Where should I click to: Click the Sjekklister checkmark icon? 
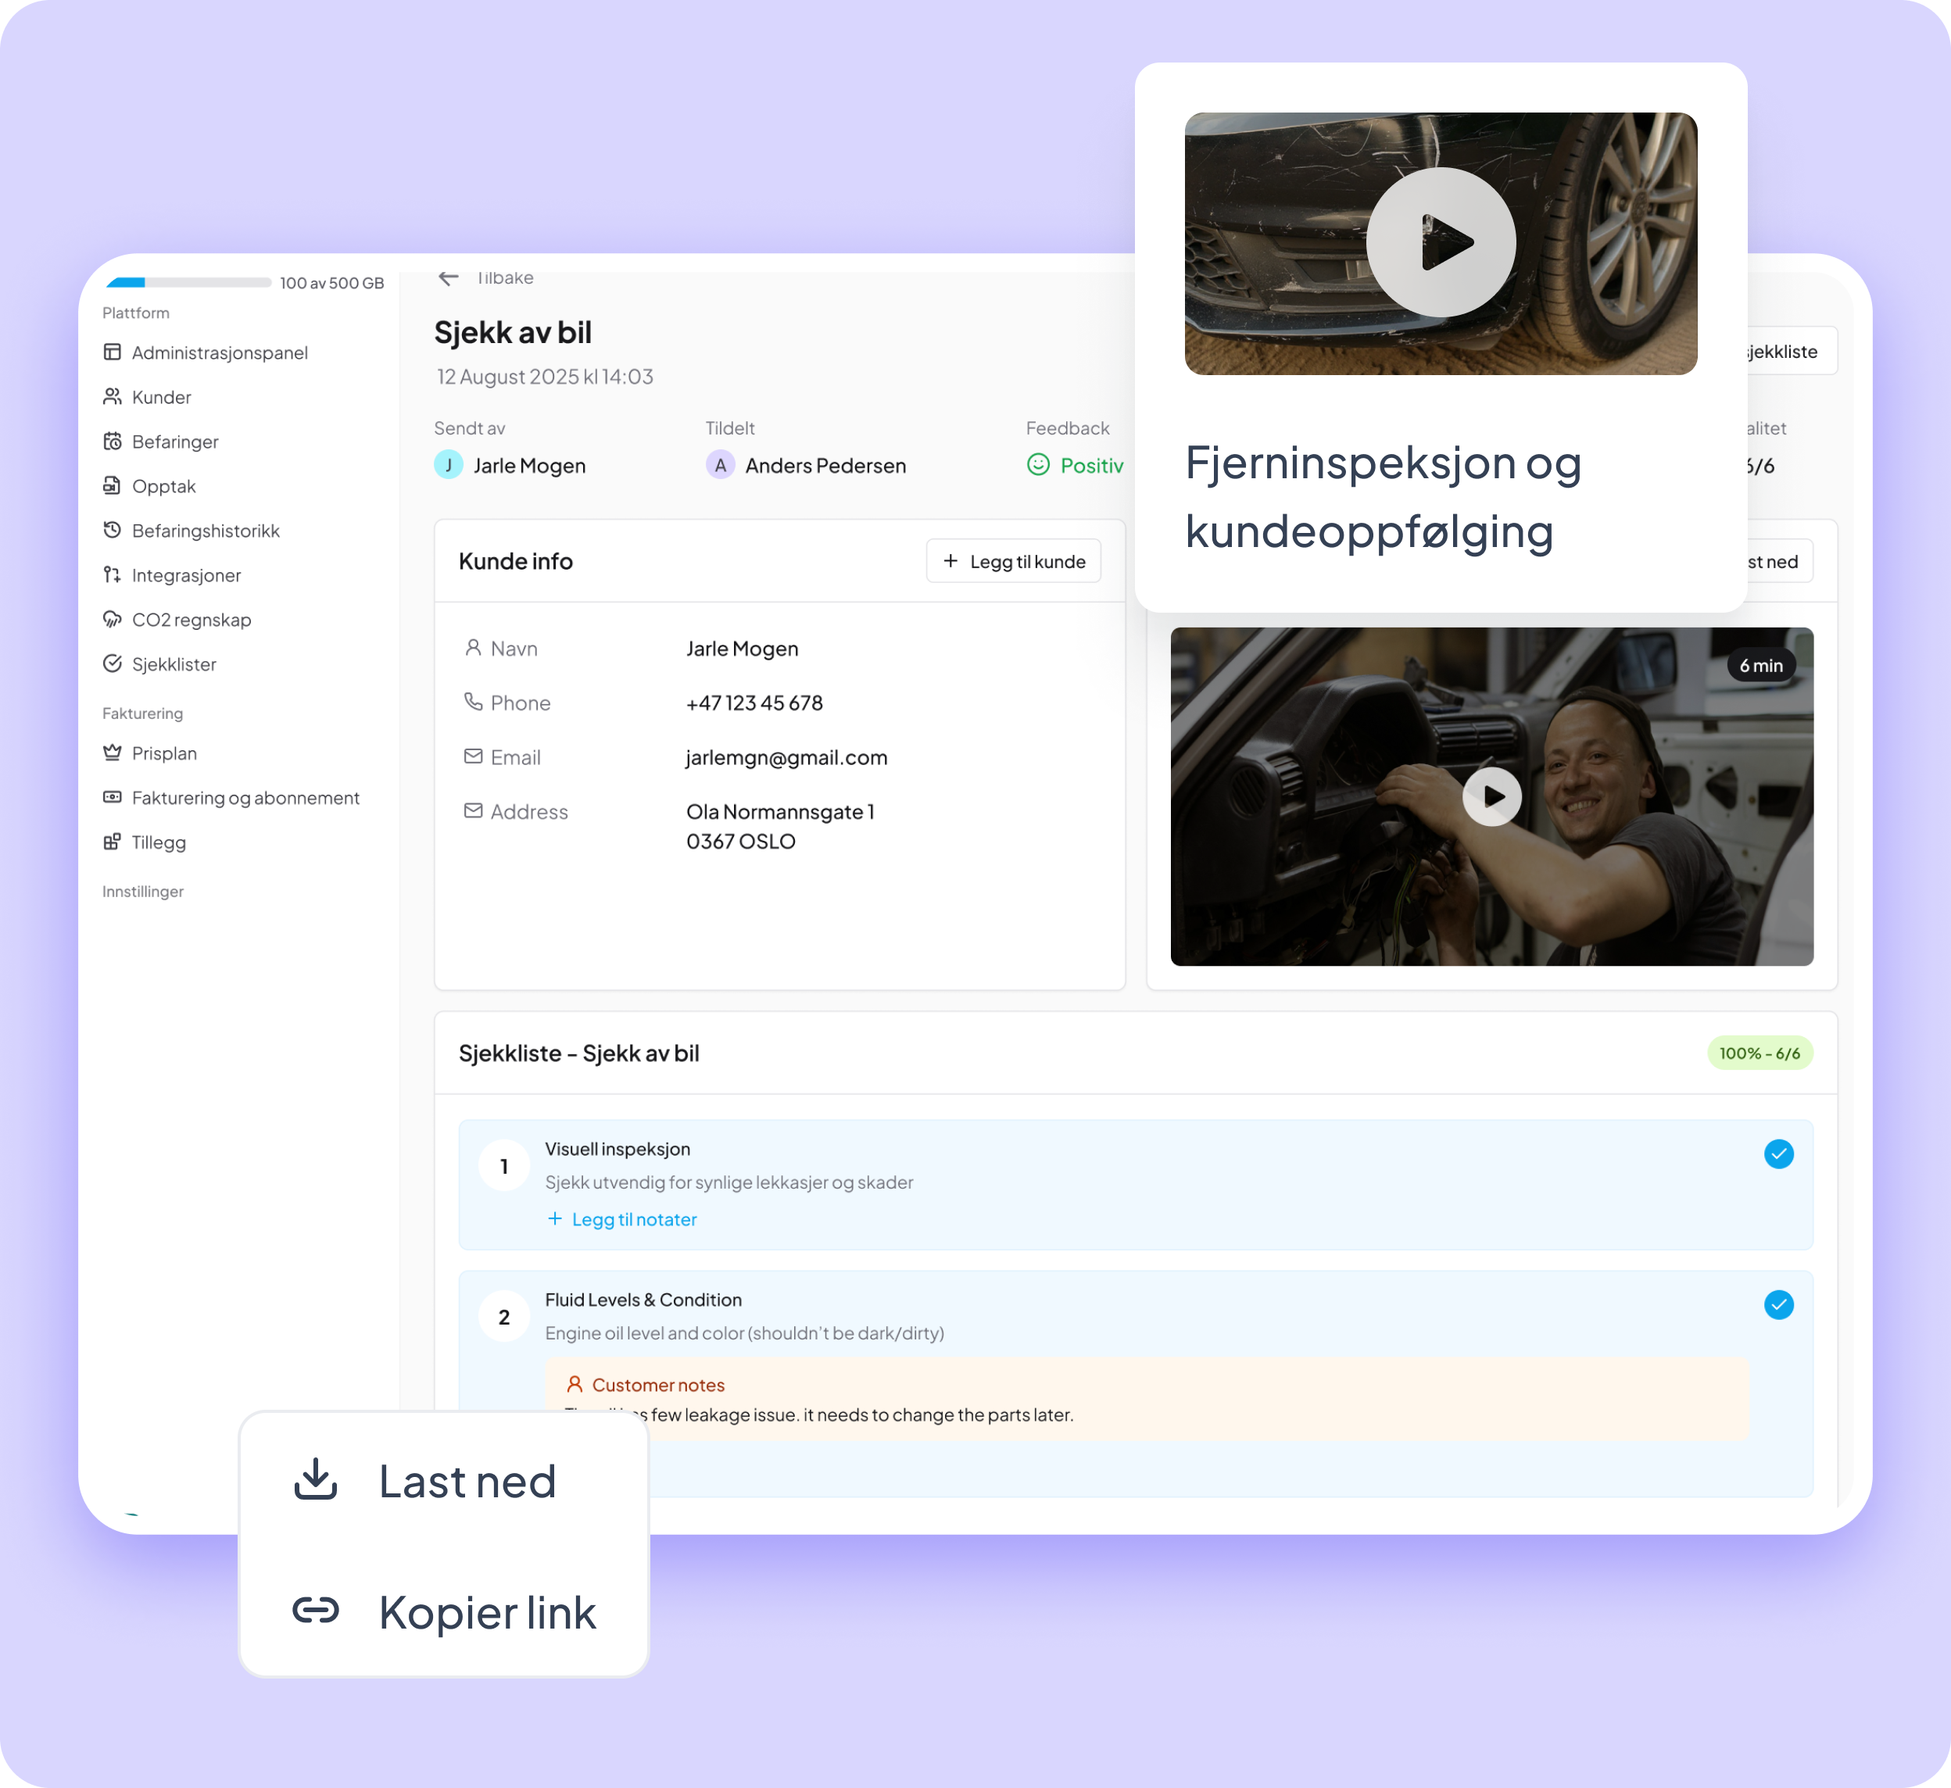pyautogui.click(x=113, y=663)
